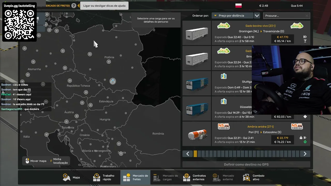Select the Stuttgart job's blue FLE trailer thumbnail
The width and height of the screenshot is (331, 186).
coord(197,83)
